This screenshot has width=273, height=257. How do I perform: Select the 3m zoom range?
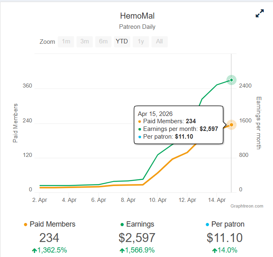point(85,41)
